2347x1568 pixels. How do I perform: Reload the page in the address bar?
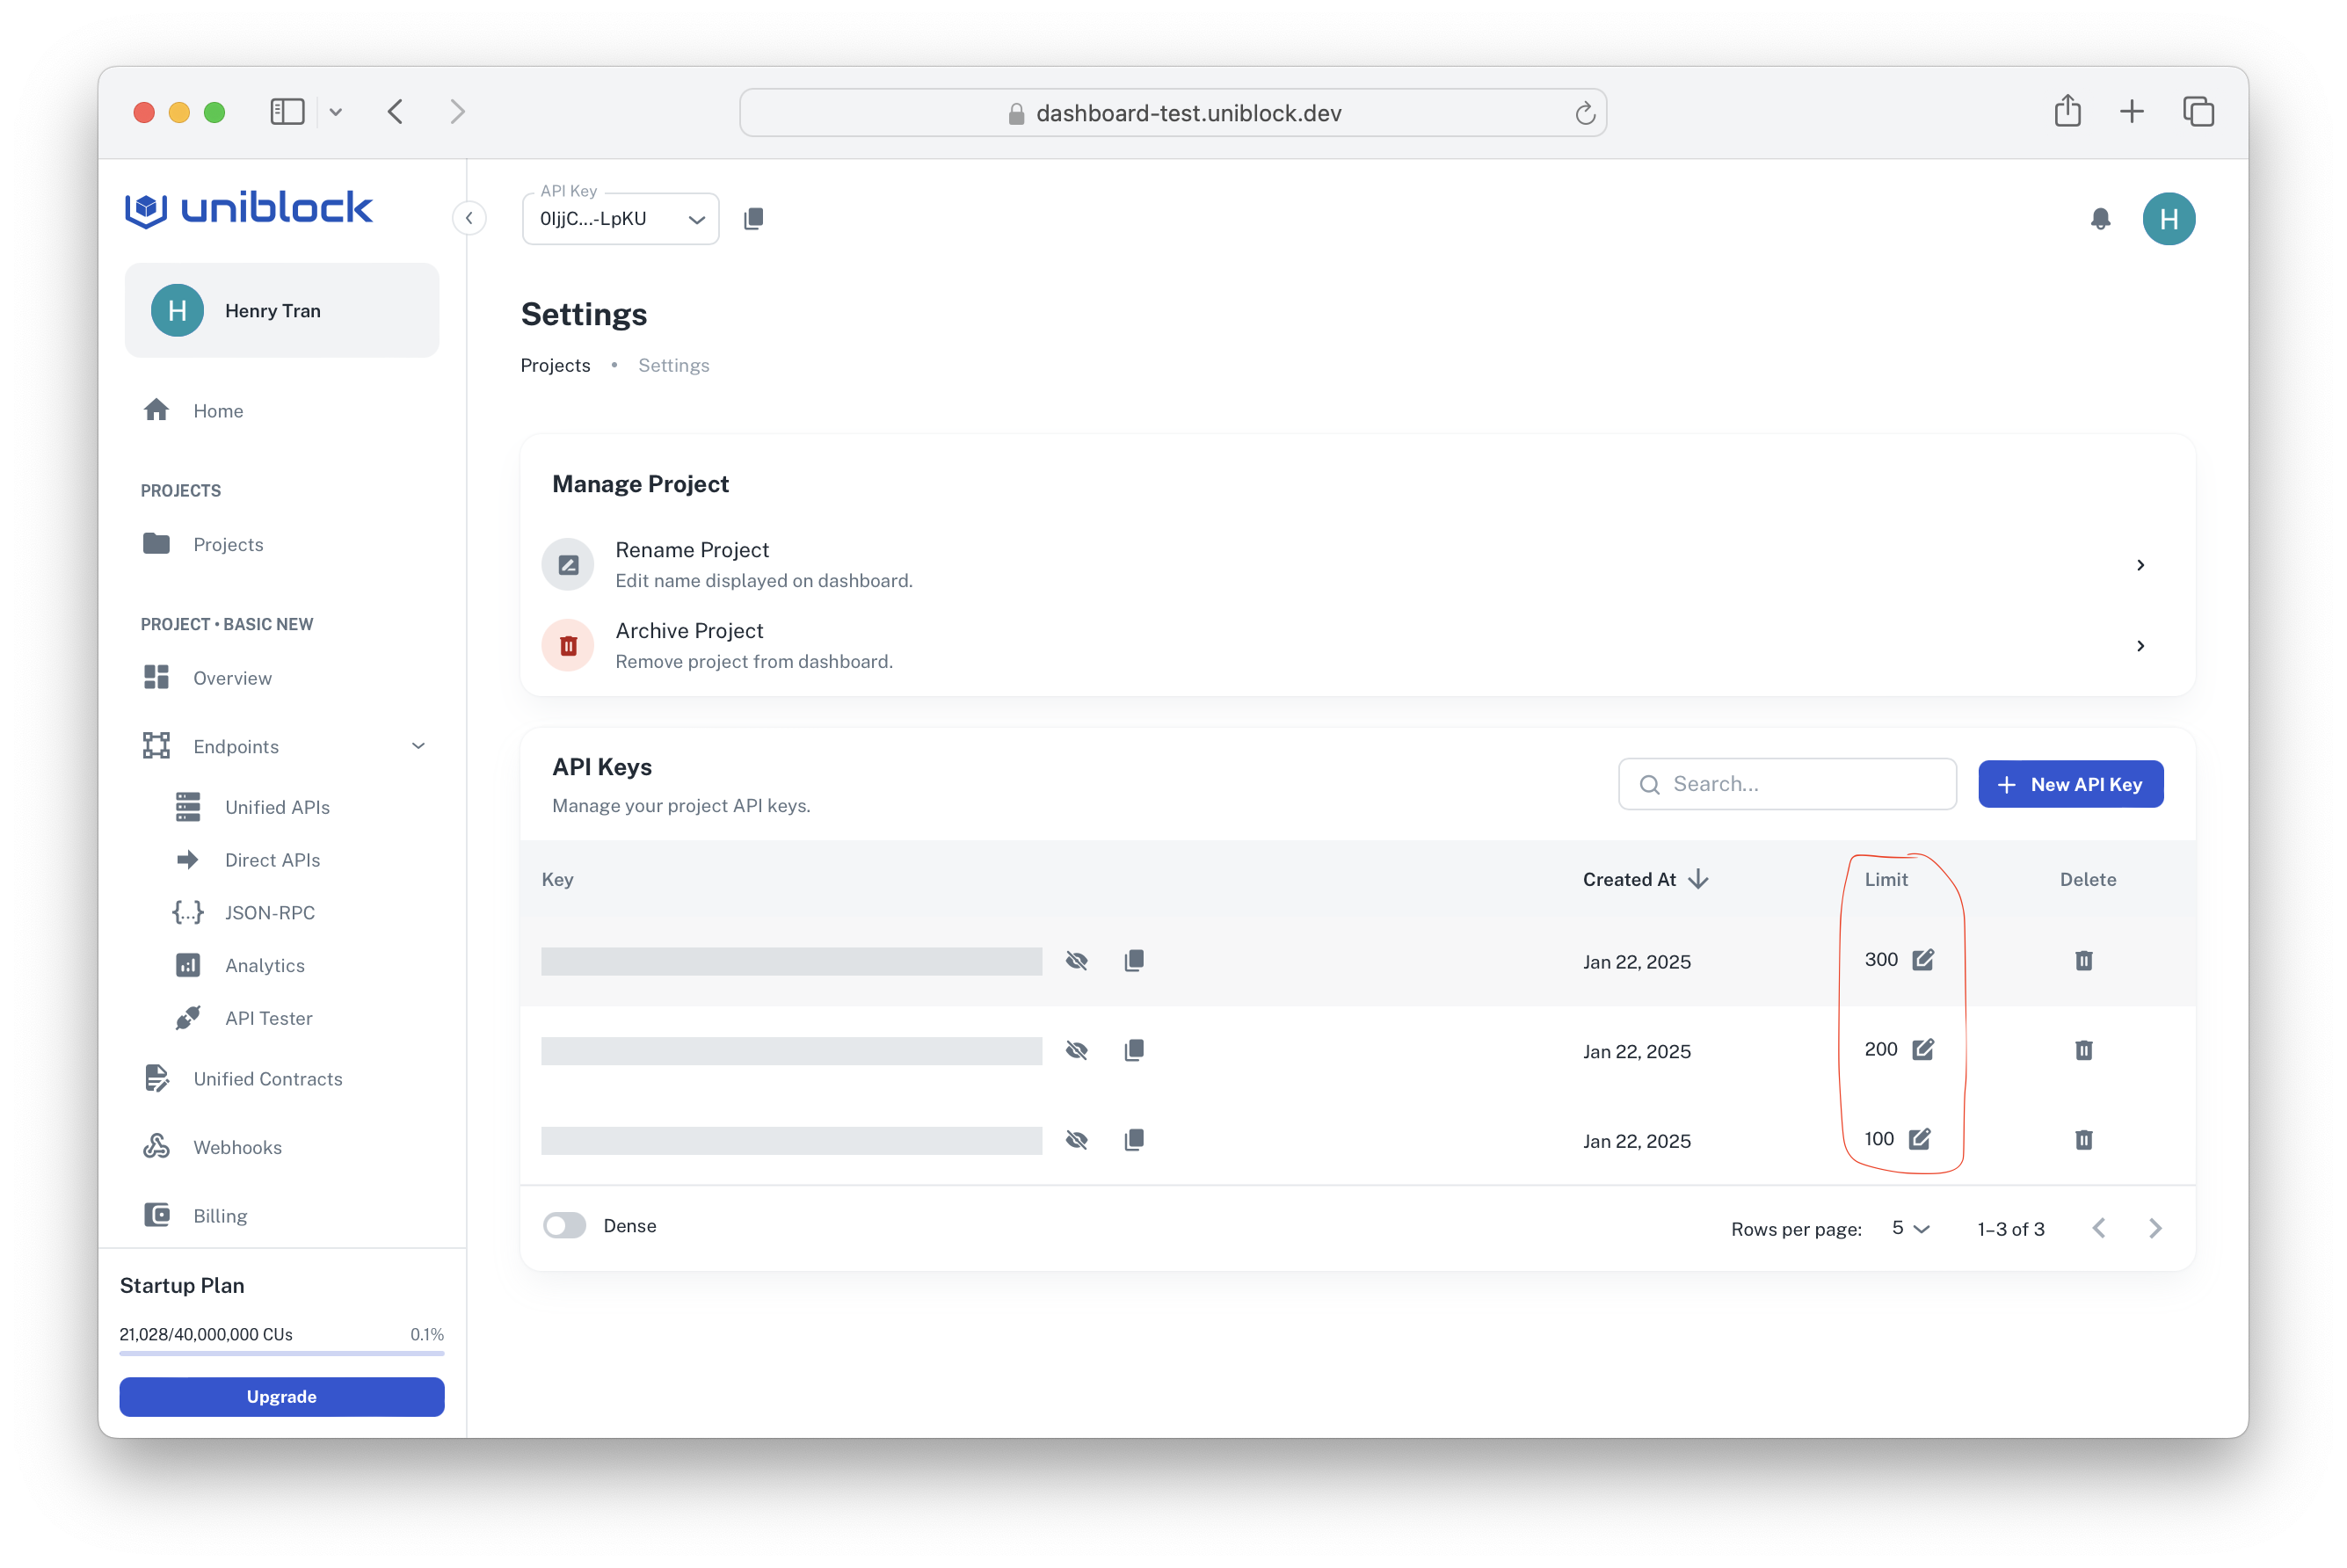tap(1585, 113)
